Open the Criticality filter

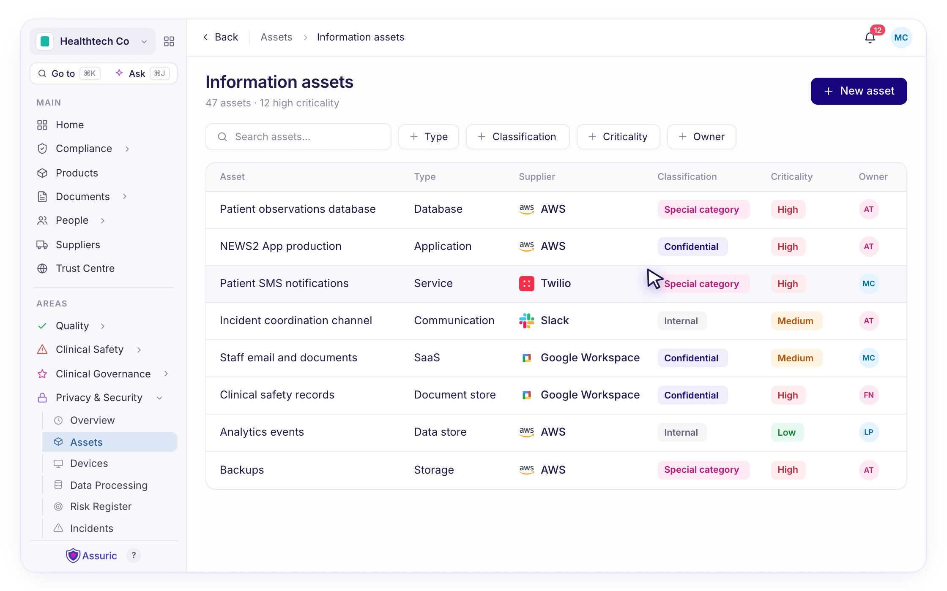coord(618,137)
